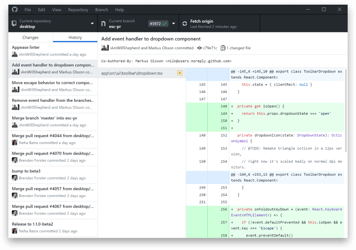
Task: Click modified status icon on dropdown.tsx
Action: pos(179,73)
